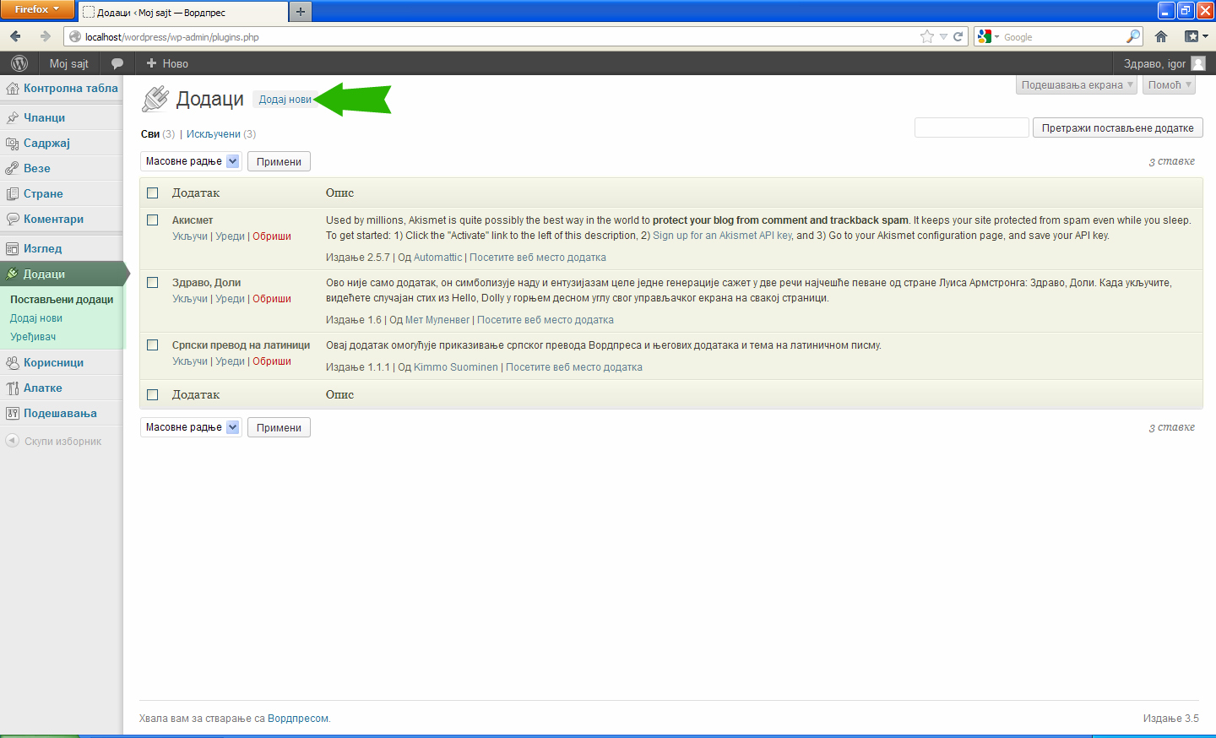This screenshot has height=738, width=1216.
Task: Click Уреди link under Српски превод на латиници
Action: click(x=230, y=361)
